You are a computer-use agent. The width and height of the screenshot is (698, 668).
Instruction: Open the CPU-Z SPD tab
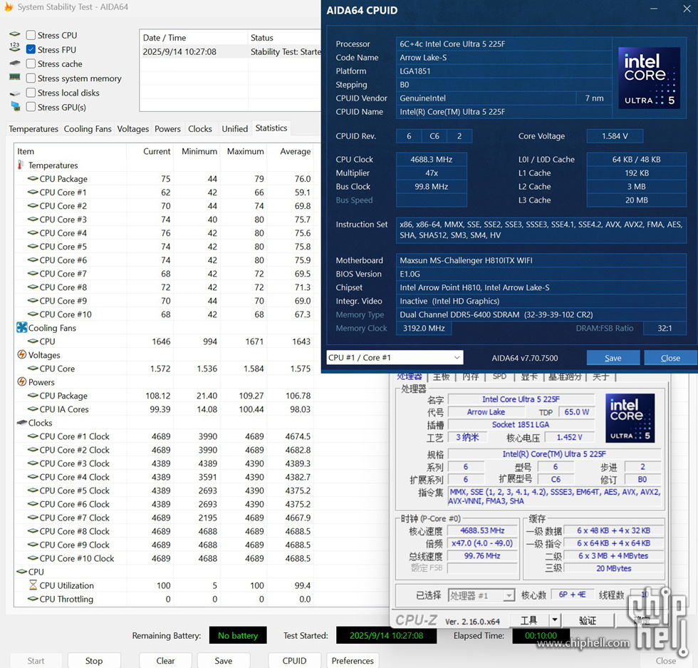click(499, 376)
